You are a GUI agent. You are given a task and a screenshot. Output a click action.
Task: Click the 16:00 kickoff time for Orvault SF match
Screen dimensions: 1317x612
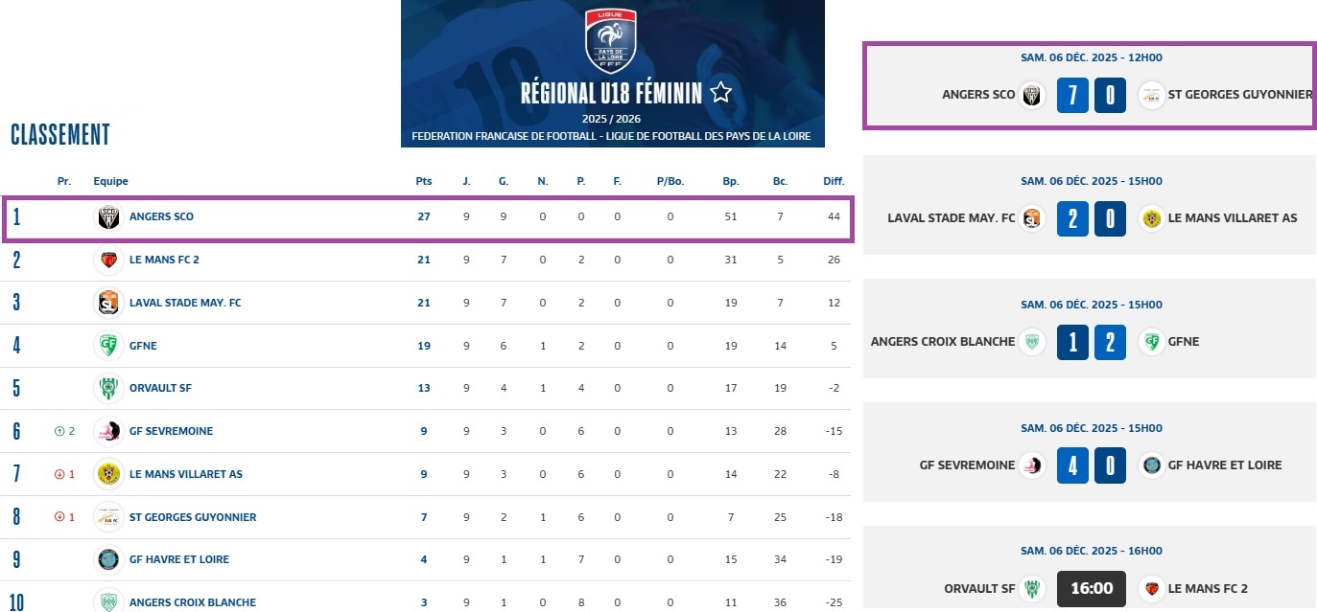(x=1091, y=588)
